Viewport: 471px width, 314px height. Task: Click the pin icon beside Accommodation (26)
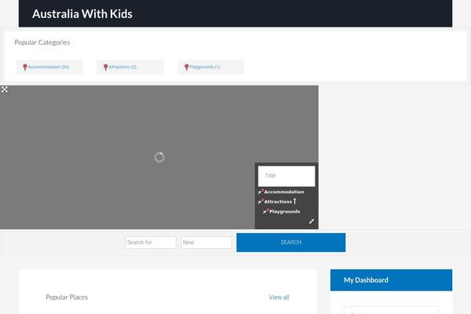[x=25, y=67]
